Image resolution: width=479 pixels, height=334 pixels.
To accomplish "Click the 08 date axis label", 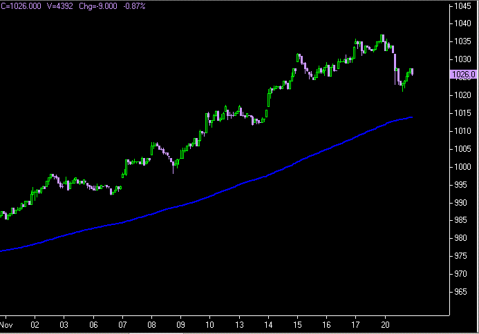I will pyautogui.click(x=152, y=325).
